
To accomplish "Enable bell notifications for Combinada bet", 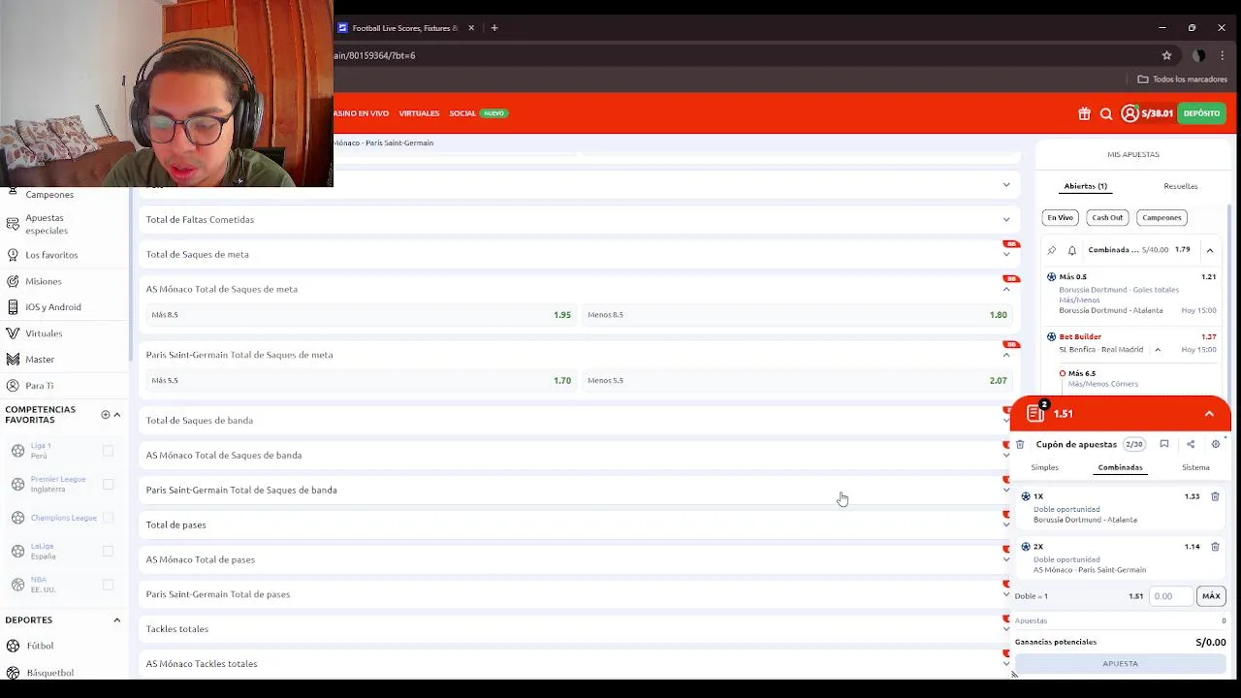I will (x=1072, y=250).
